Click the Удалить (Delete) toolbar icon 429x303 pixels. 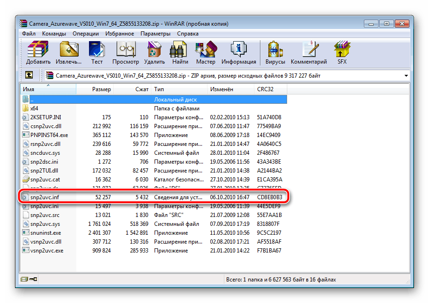(x=154, y=52)
